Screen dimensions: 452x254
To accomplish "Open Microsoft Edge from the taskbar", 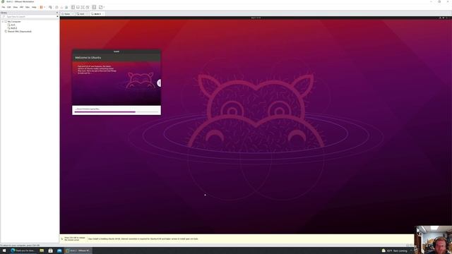I will click(x=23, y=250).
